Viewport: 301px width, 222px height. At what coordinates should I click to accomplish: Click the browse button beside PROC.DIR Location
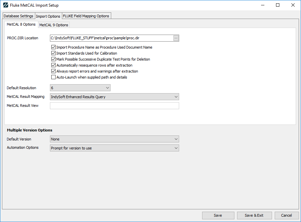(x=176, y=38)
